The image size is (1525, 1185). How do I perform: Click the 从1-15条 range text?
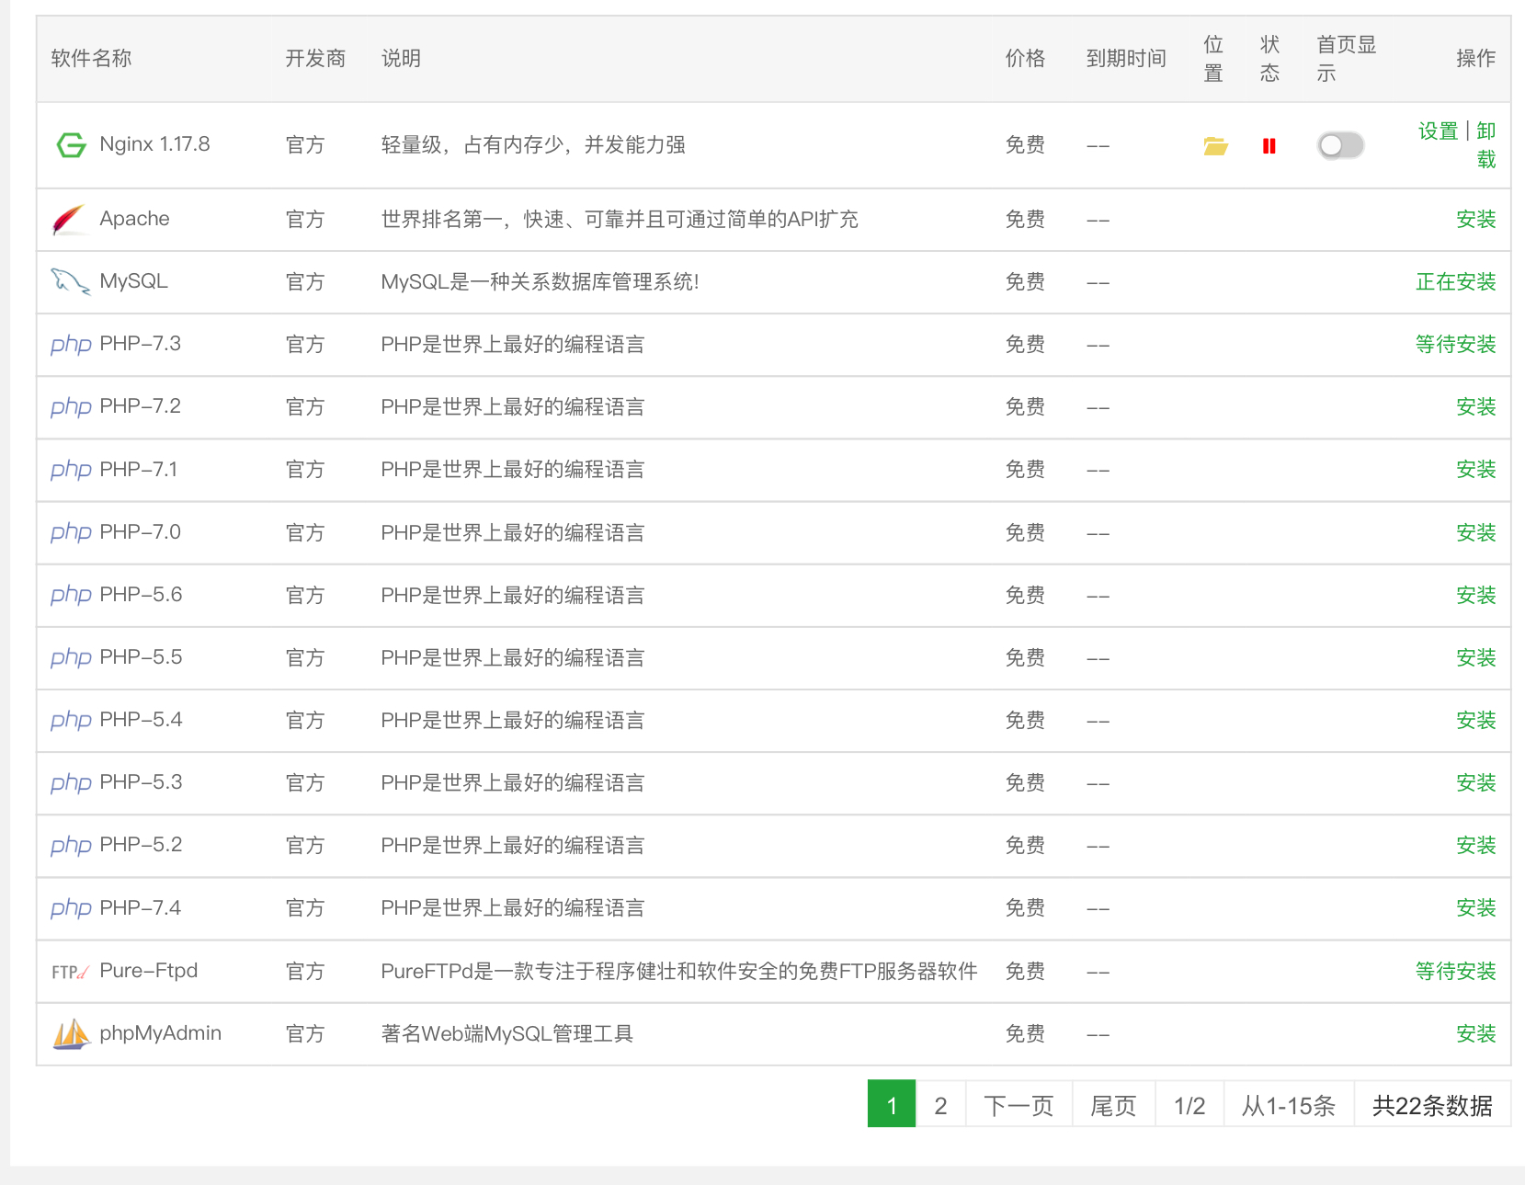(1289, 1105)
